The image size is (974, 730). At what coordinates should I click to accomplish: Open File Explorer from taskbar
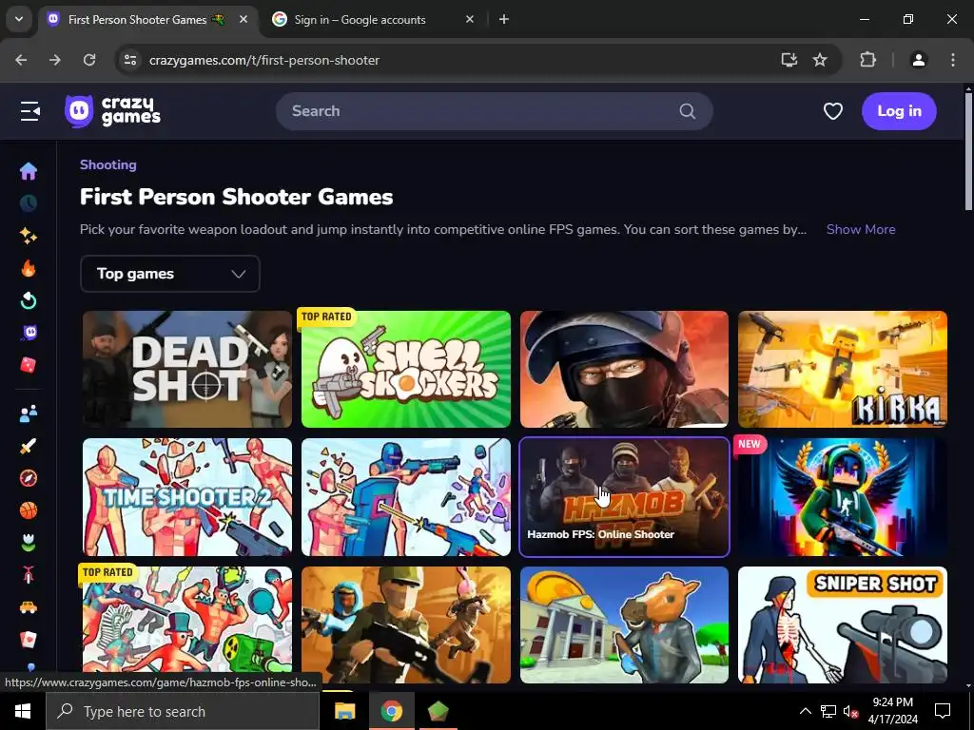pos(344,711)
